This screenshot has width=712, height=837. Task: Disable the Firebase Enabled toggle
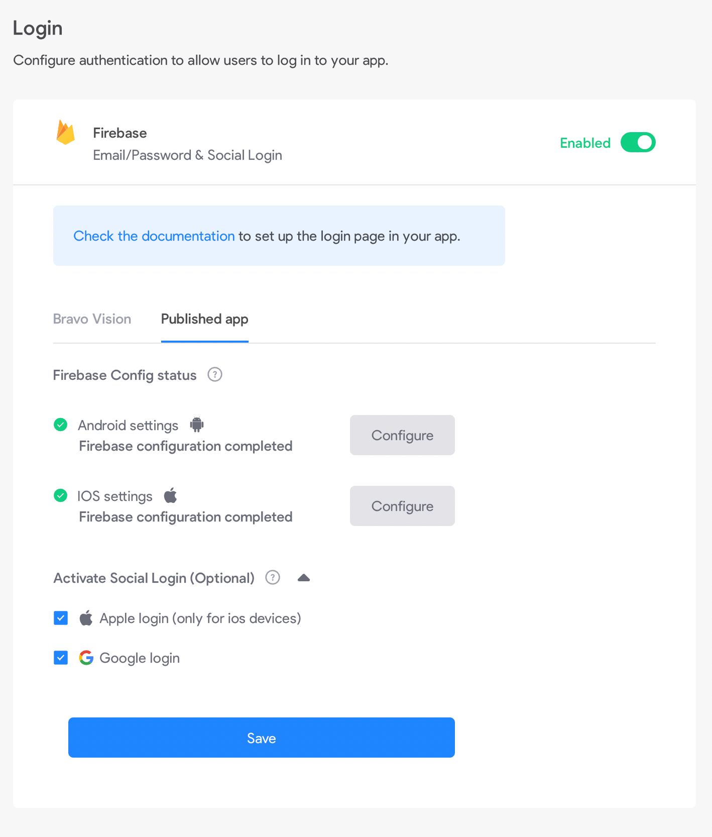click(638, 143)
